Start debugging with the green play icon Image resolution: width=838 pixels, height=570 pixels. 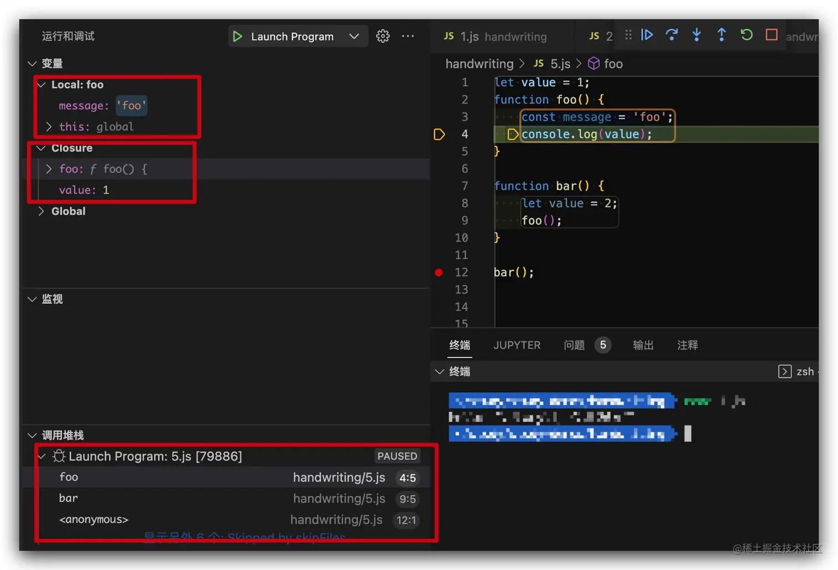(238, 37)
